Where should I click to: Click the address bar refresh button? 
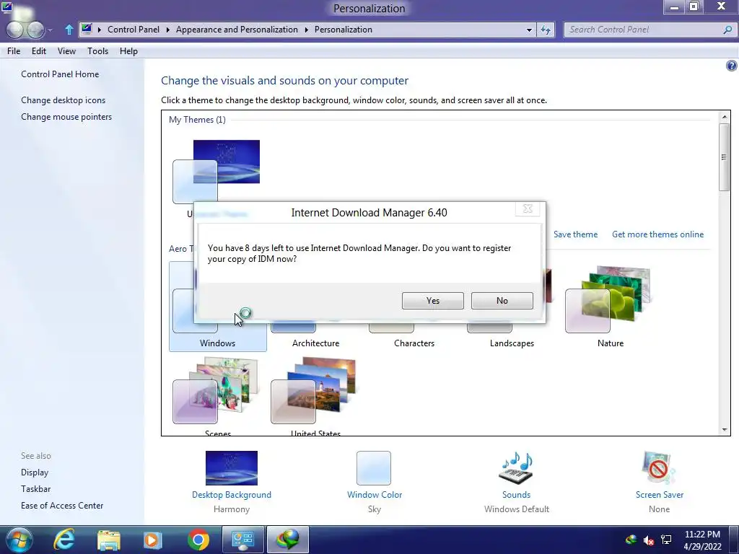[x=546, y=30]
